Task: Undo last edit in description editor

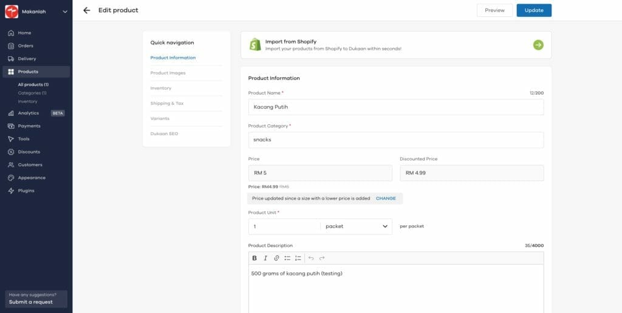Action: tap(311, 258)
